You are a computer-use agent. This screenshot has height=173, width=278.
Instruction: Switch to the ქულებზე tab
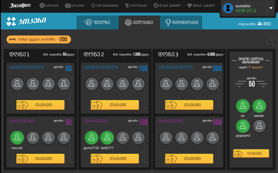coord(139,22)
